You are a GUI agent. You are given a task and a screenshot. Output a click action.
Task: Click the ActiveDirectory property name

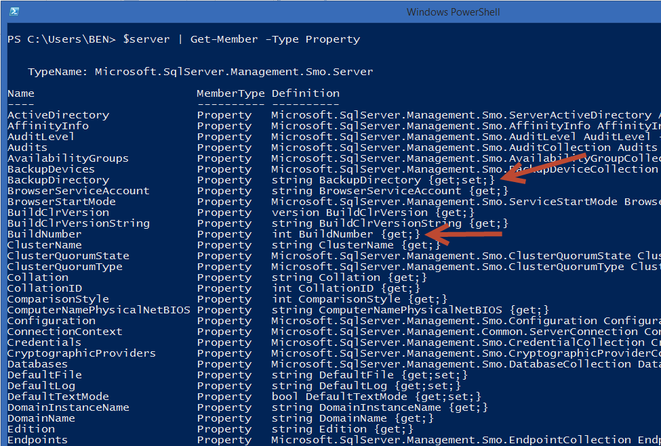(58, 115)
